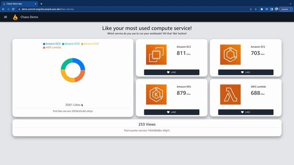Click the Chaos Demo flame logo

[15, 17]
